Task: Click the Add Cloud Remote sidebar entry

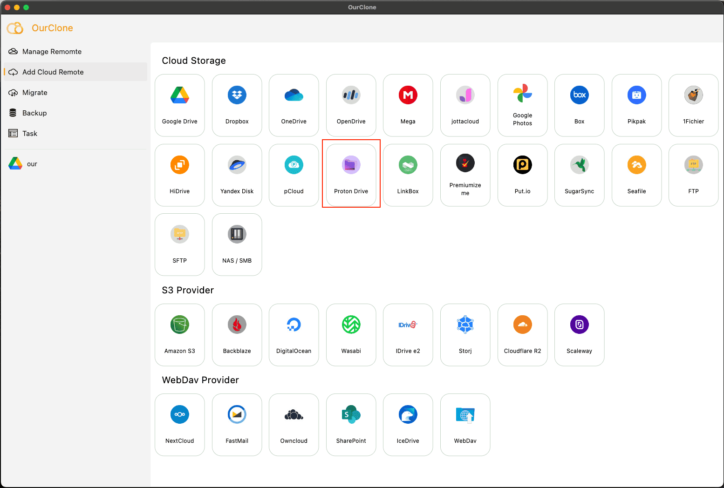Action: [53, 72]
